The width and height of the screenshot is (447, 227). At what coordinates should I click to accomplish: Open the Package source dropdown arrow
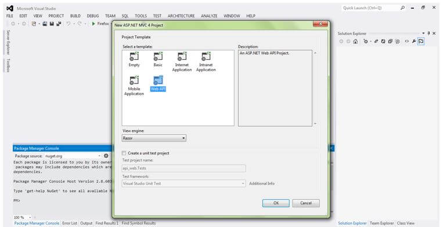point(99,156)
